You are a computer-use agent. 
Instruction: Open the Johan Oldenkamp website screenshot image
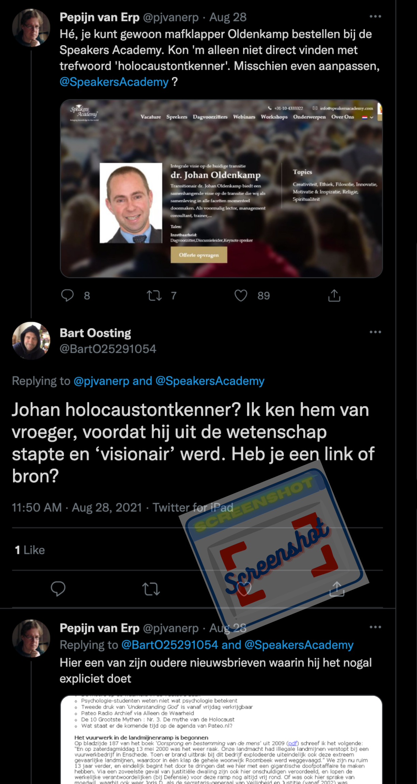tap(221, 188)
